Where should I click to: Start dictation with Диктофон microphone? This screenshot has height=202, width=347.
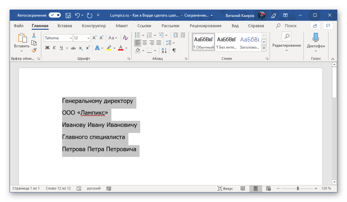316,38
